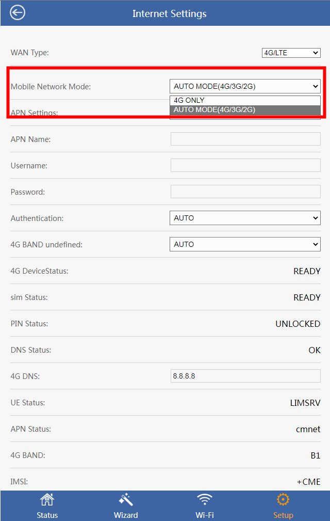This screenshot has width=330, height=521.
Task: Expand the Mobile Network Mode dropdown
Action: point(245,86)
